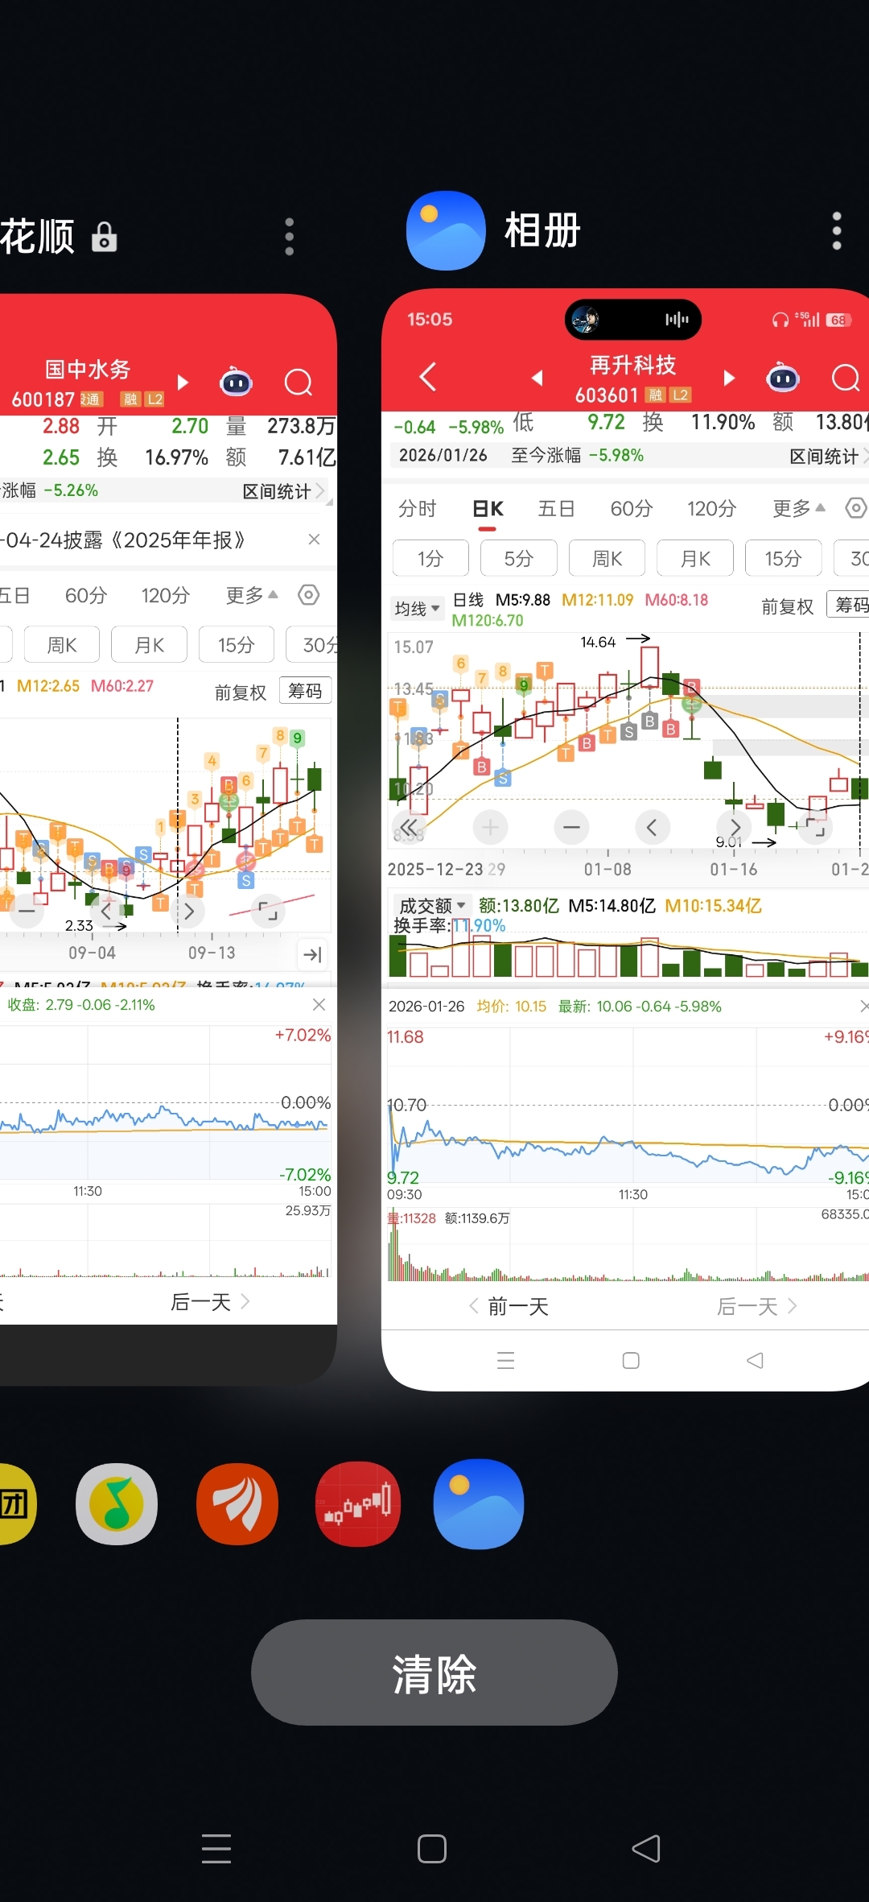The image size is (869, 1902).
Task: Tap the 筹码 button in 同花顺 card
Action: point(305,691)
